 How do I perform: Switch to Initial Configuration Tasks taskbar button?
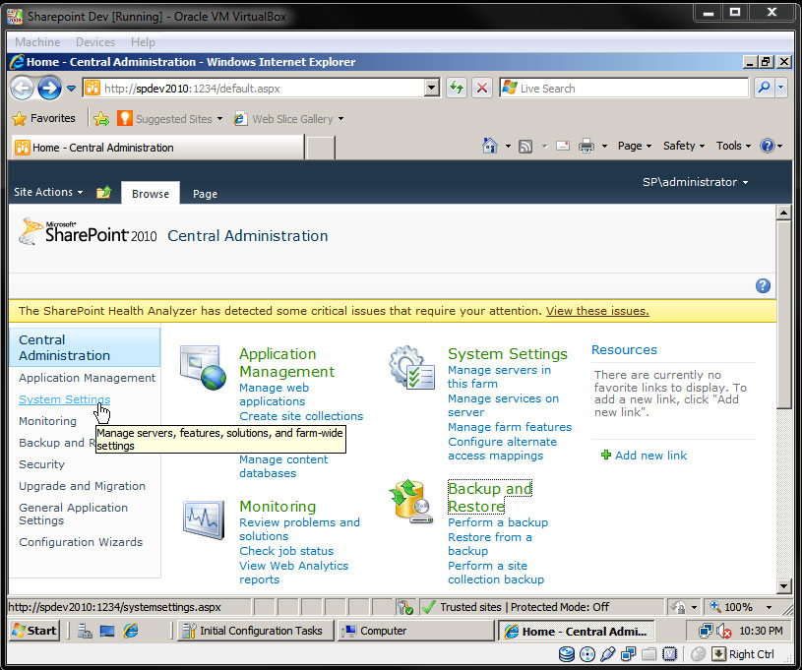(x=256, y=631)
